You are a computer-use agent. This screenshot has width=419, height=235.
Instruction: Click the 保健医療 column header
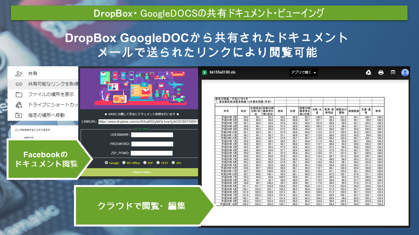click(x=354, y=111)
